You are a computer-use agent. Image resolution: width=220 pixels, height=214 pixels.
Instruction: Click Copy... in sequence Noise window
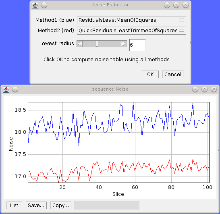(61, 206)
